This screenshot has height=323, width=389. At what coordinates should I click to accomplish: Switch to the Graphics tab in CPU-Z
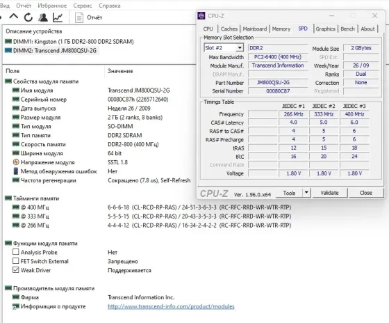click(326, 29)
